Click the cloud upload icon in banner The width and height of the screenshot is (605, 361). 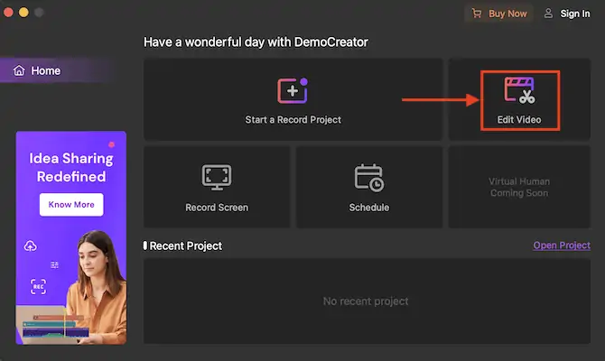click(30, 245)
